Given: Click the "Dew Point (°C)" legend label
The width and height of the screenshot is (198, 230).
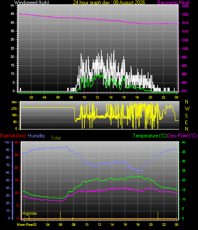Looking at the screenshot, I should [182, 136].
